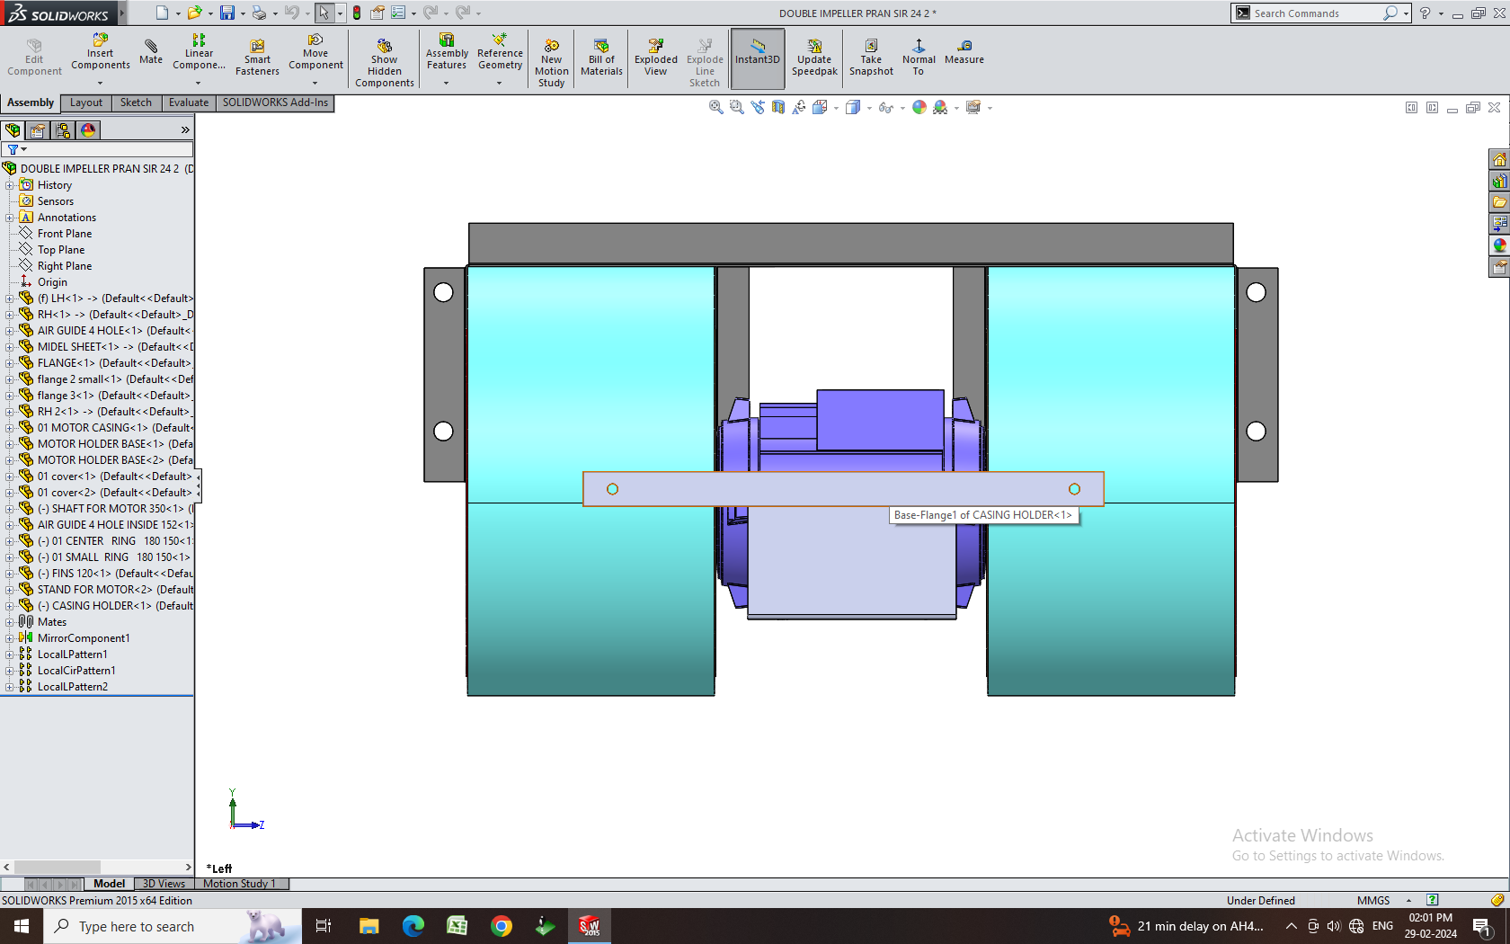Open Assembly Features dropdown arrow
The height and width of the screenshot is (944, 1510).
447,84
